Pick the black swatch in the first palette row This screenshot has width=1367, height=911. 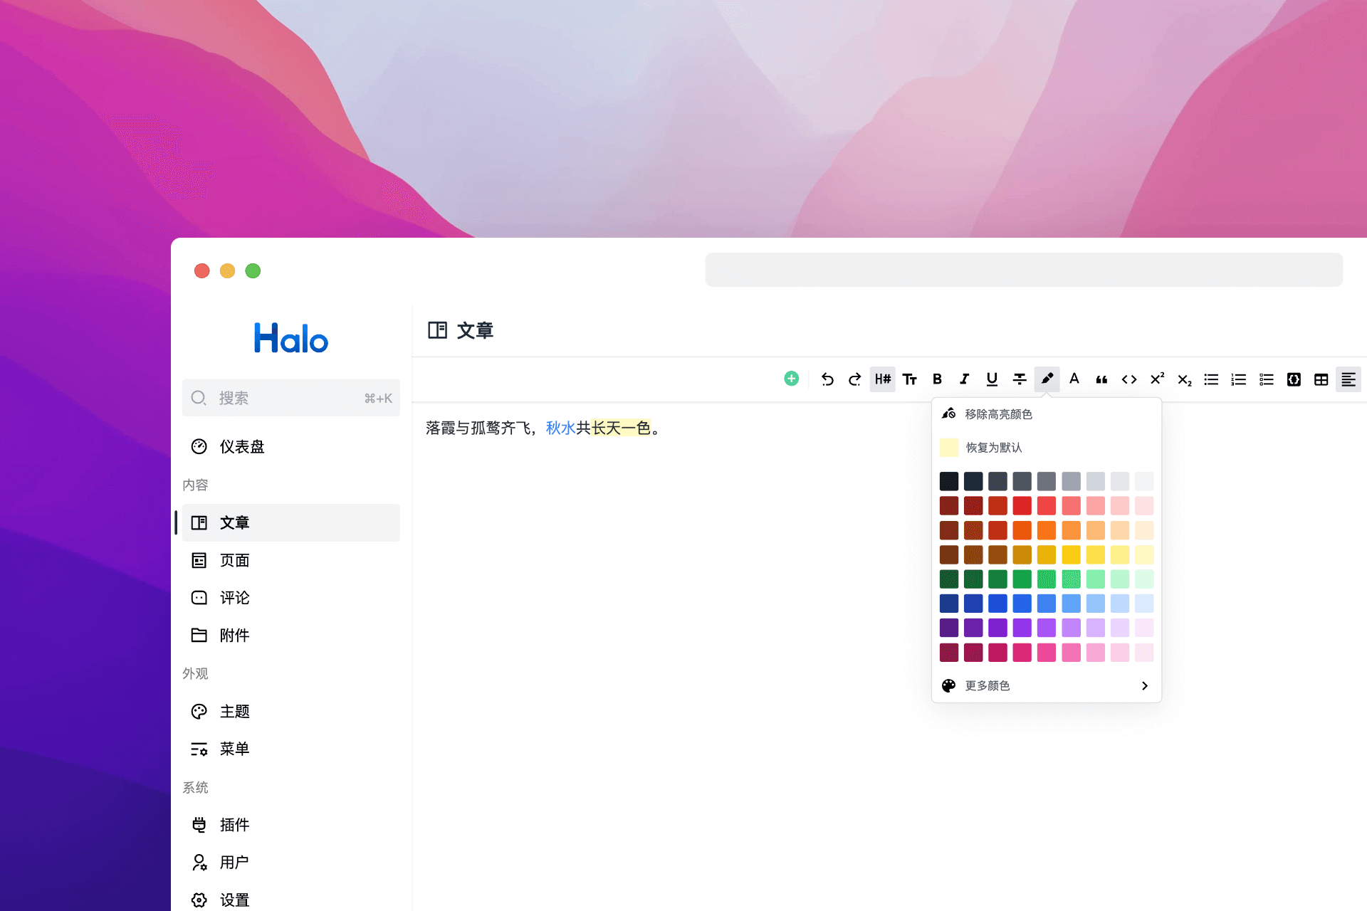pos(948,481)
